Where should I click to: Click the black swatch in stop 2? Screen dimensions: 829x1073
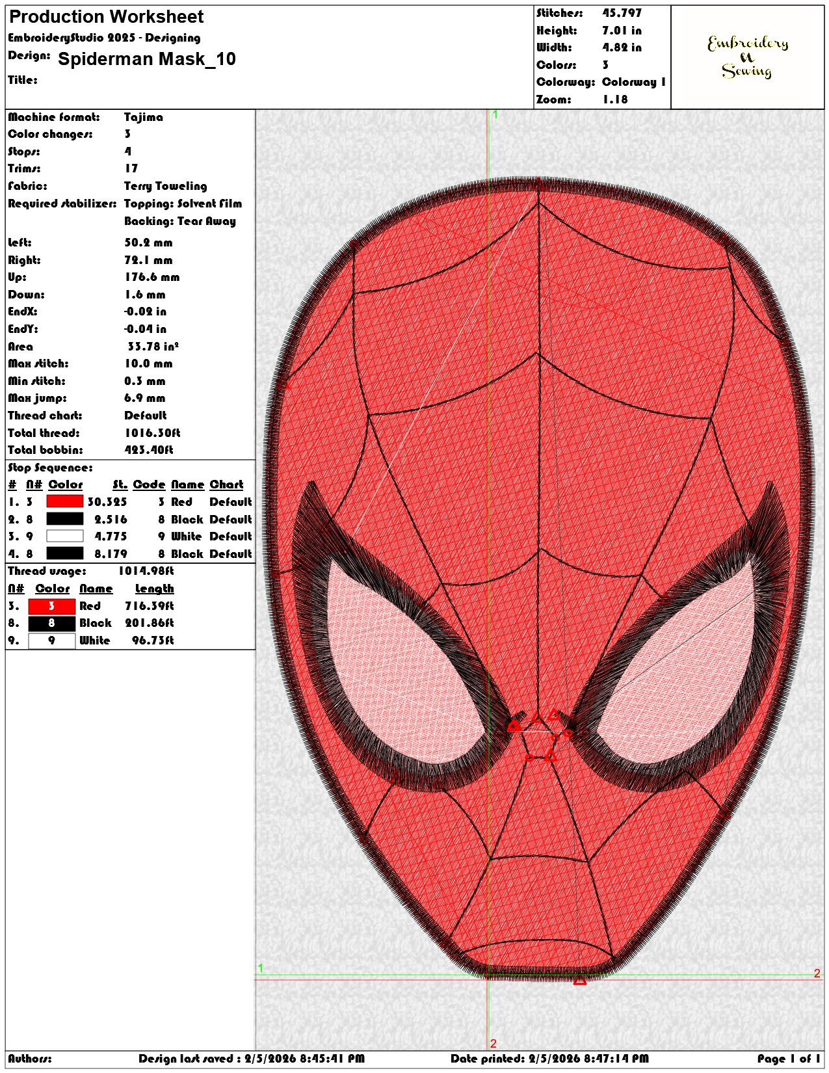(x=65, y=519)
